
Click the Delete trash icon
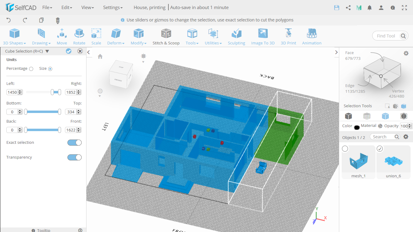coord(58,20)
